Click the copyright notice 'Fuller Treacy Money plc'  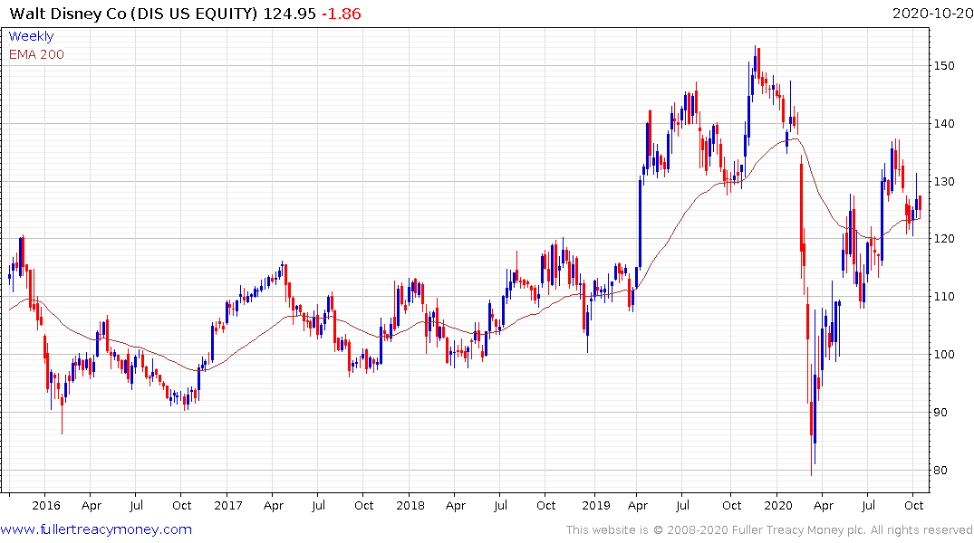pos(800,530)
